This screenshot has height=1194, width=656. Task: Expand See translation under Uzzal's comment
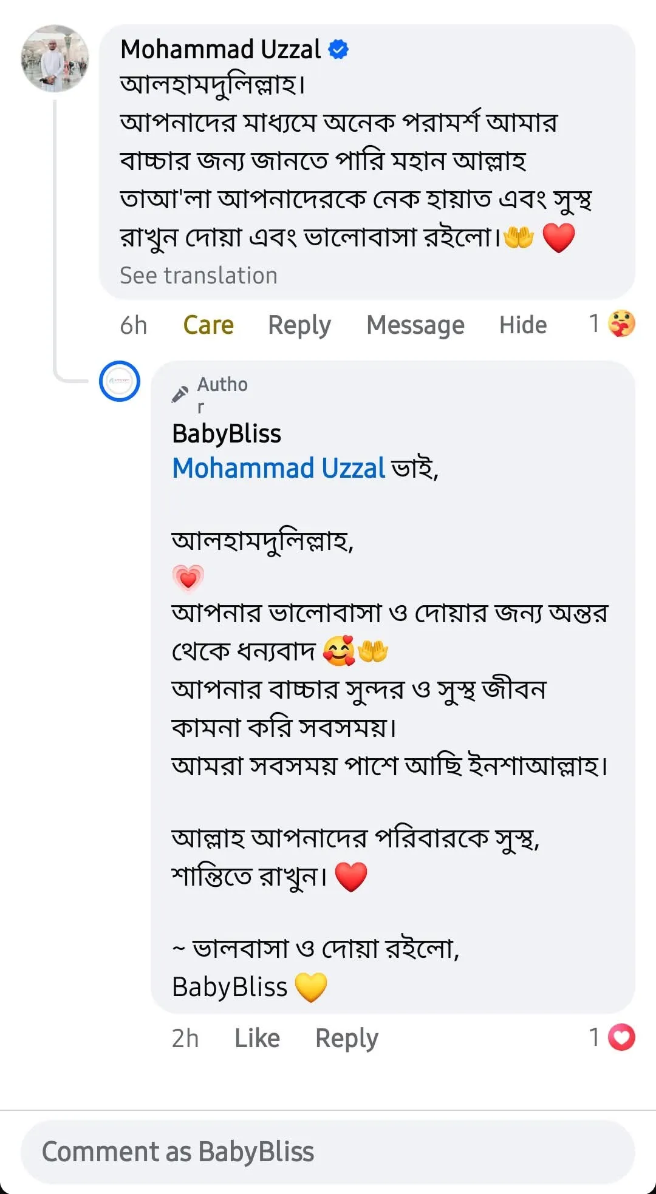(199, 276)
